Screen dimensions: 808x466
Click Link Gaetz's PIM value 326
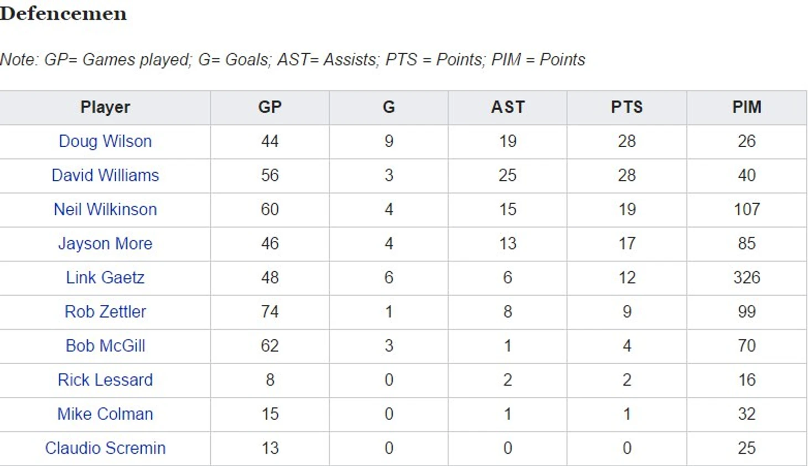pyautogui.click(x=747, y=278)
